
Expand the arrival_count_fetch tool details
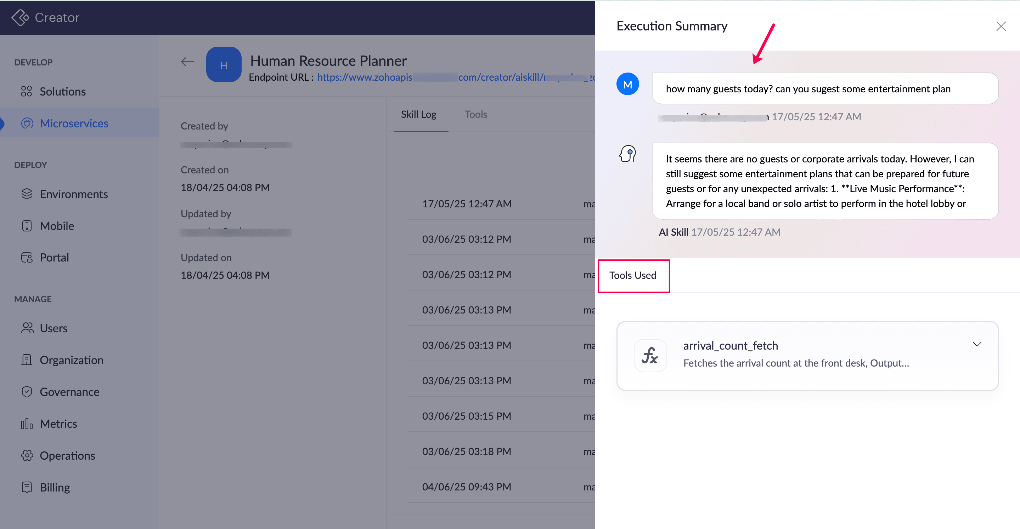tap(977, 344)
